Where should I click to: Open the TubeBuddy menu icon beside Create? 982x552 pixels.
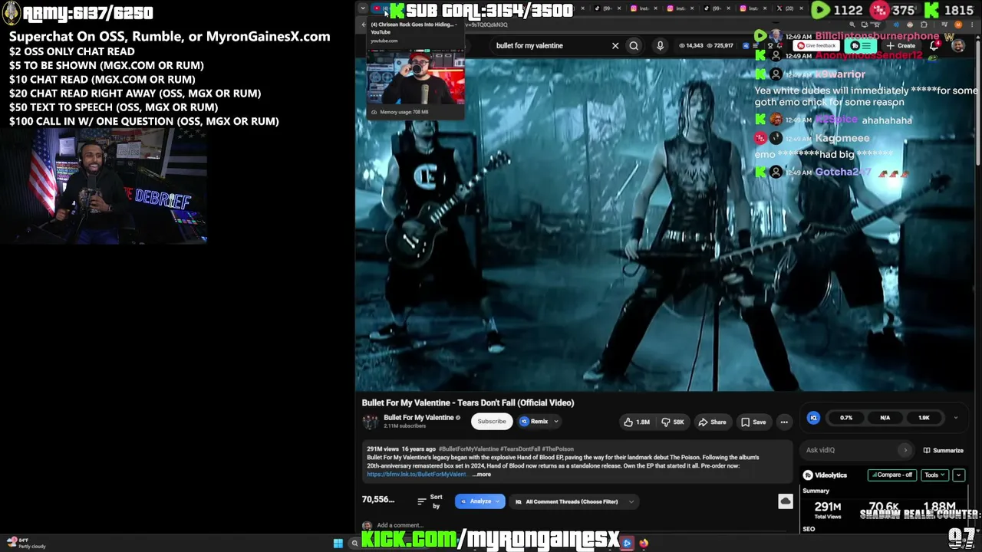(861, 46)
